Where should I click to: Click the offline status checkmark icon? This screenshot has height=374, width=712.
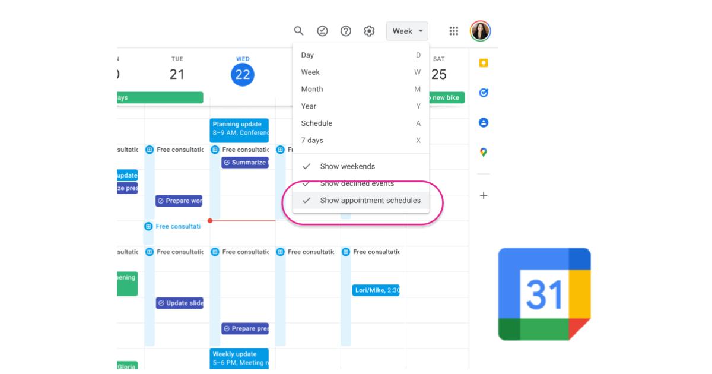point(322,31)
